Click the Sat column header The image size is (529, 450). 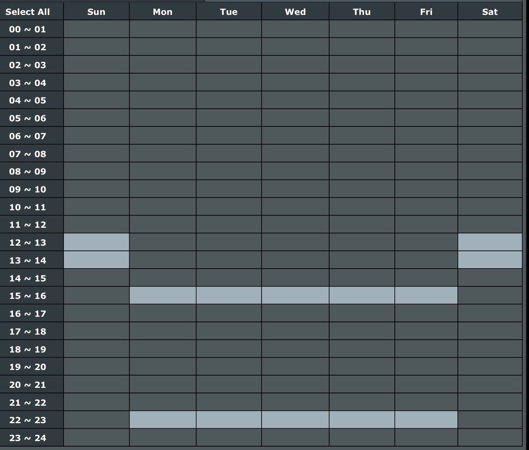490,12
